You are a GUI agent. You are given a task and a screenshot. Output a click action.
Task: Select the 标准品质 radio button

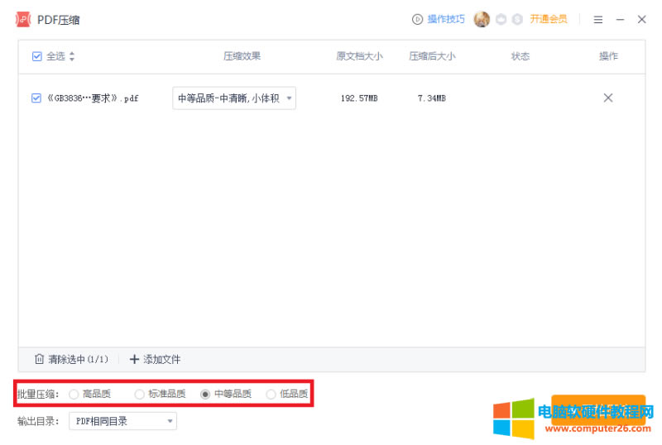point(139,394)
